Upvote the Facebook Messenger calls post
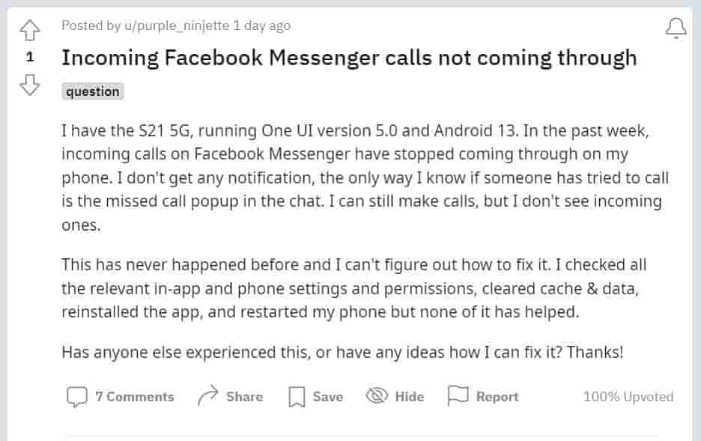 point(29,29)
